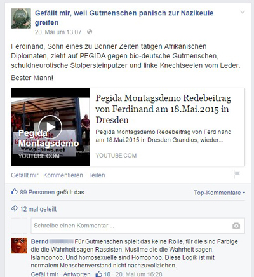Screen dimensions: 254x277
Task: Open the '12 mal geteilt' shares list
Action: point(38,209)
